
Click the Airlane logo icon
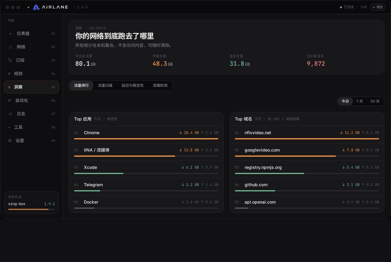click(x=36, y=7)
